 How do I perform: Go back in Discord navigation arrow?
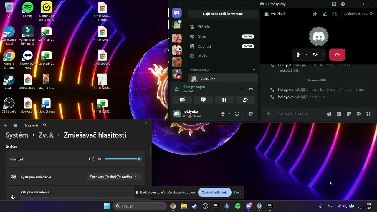[x=174, y=4]
